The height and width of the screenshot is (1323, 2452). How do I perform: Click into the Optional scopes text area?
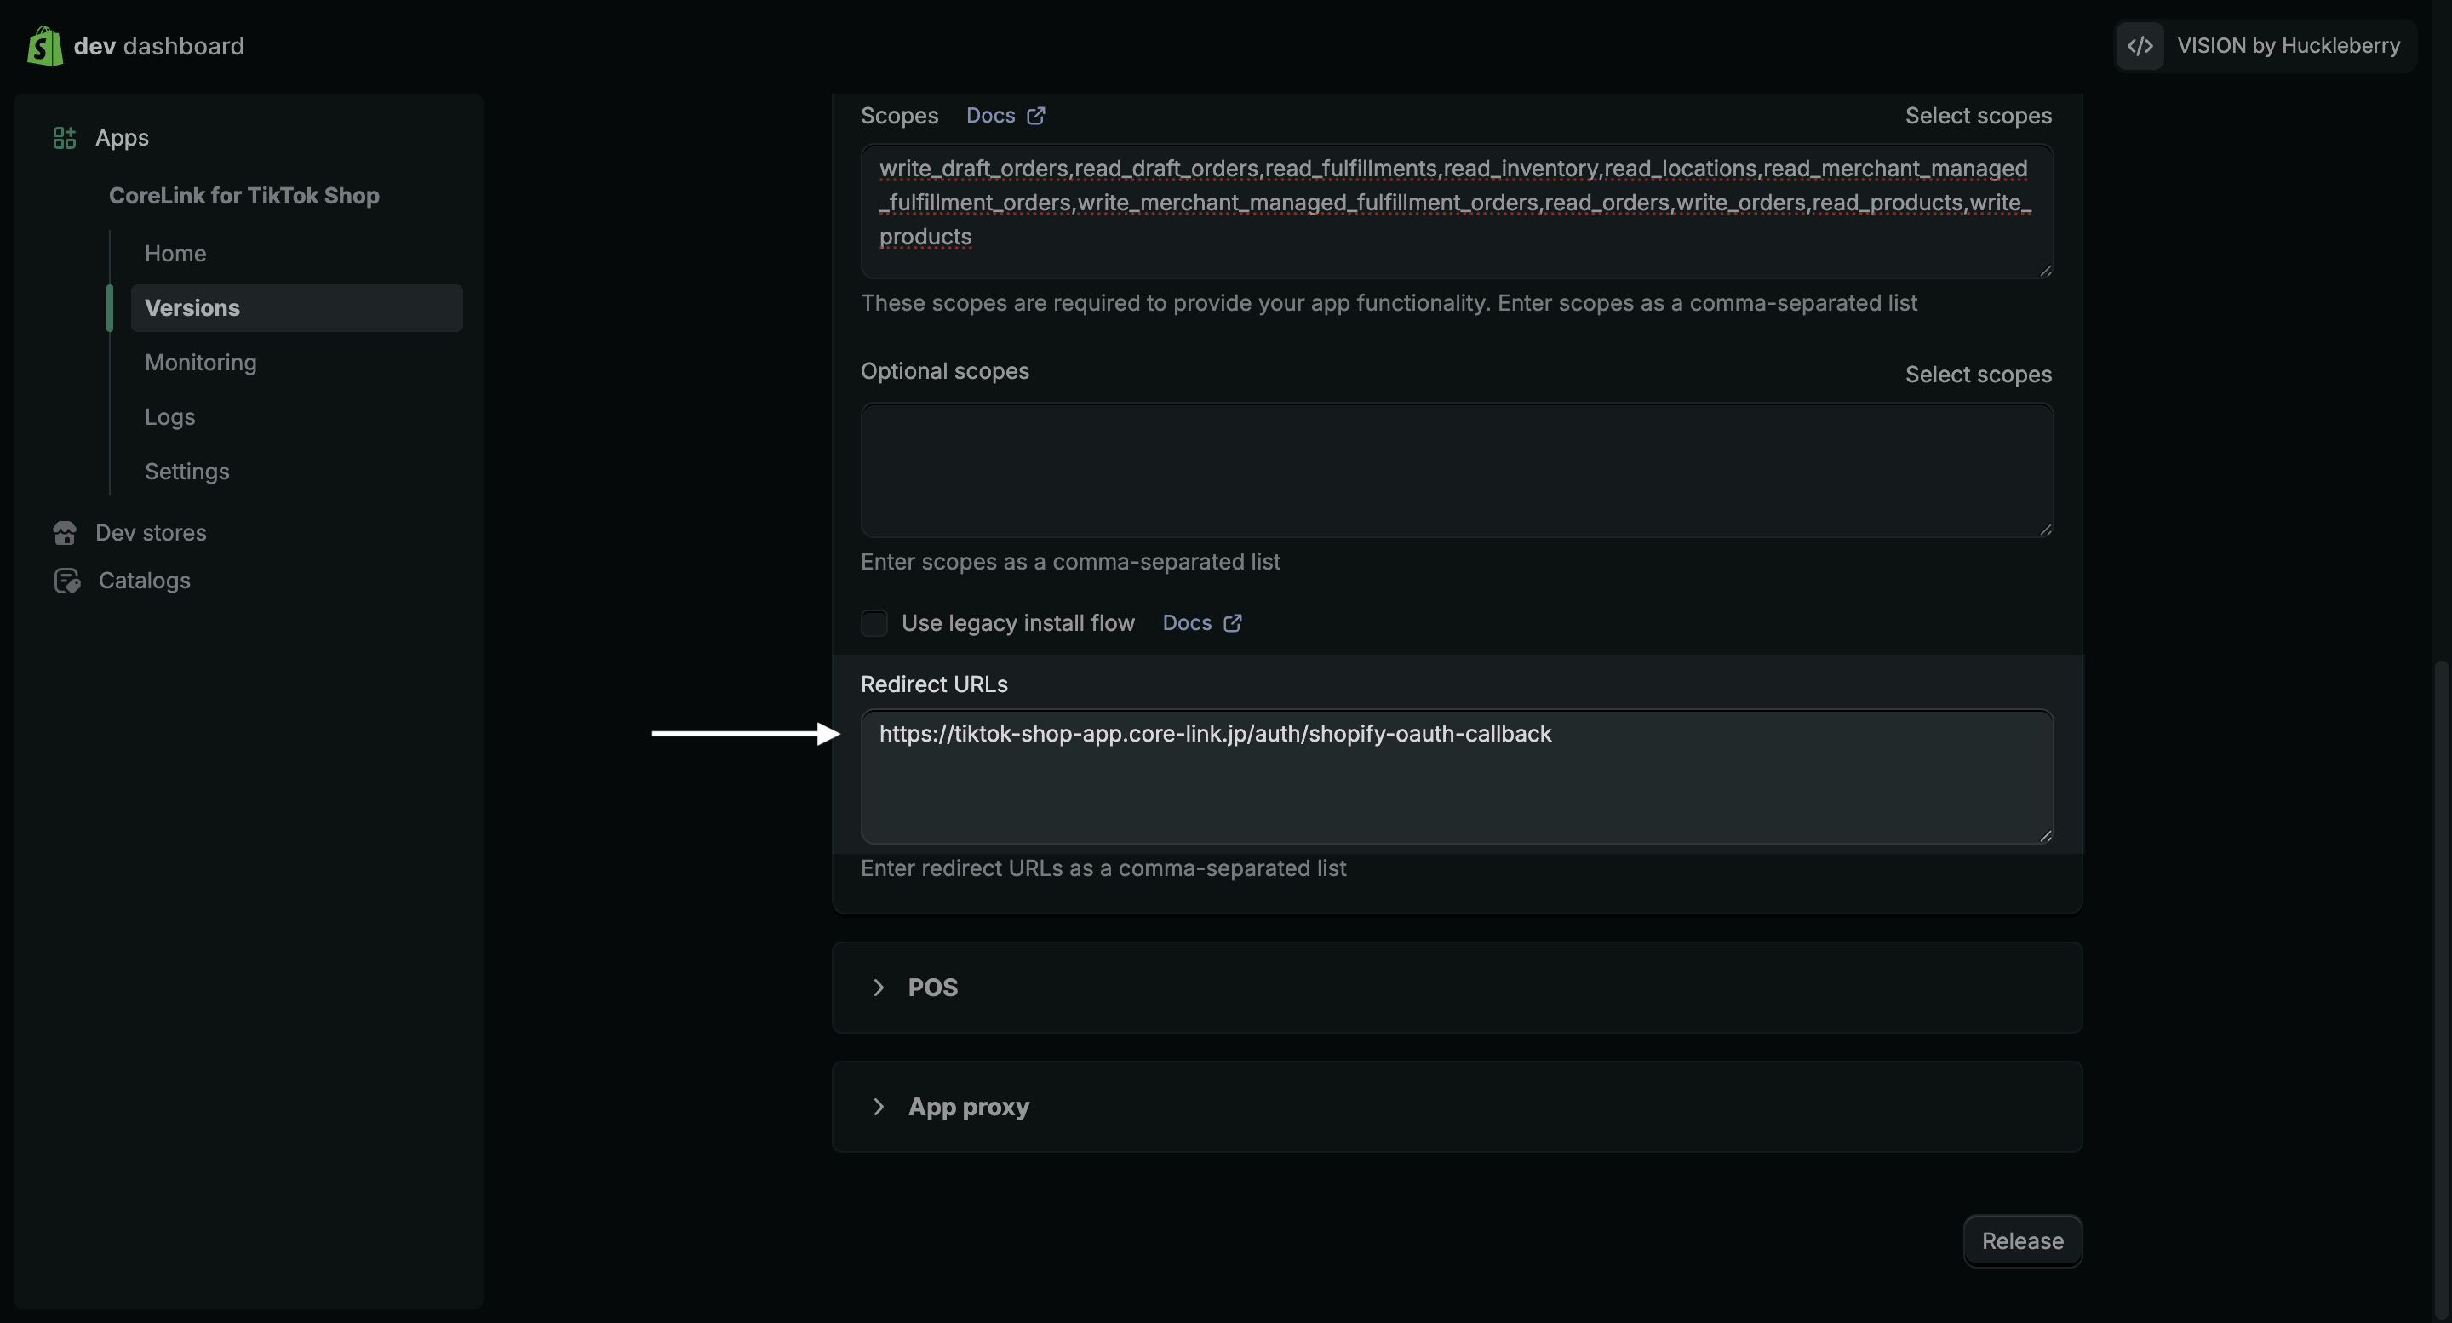(1457, 470)
